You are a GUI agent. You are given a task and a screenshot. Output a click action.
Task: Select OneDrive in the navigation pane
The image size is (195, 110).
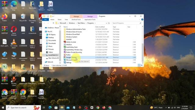[52, 28]
